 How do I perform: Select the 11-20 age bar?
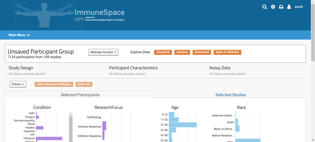(174, 120)
